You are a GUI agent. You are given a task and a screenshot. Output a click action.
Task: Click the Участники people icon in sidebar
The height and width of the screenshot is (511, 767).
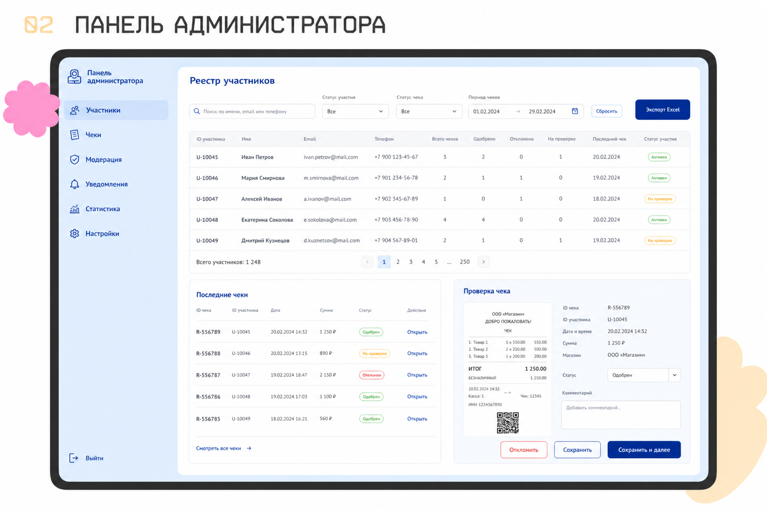[x=75, y=110]
